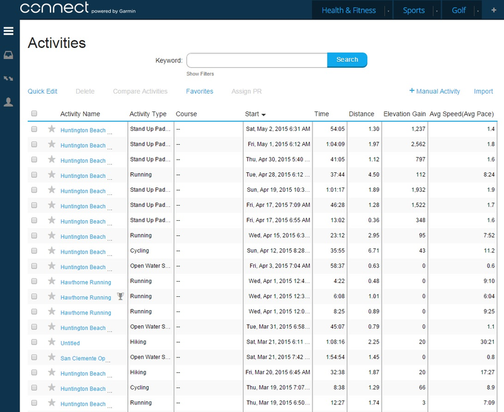The image size is (504, 412).
Task: Open the Manual Activity link
Action: 435,91
